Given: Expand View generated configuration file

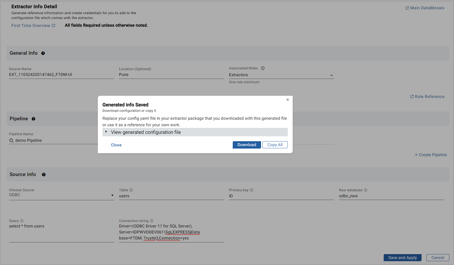Looking at the screenshot, I should [146, 132].
